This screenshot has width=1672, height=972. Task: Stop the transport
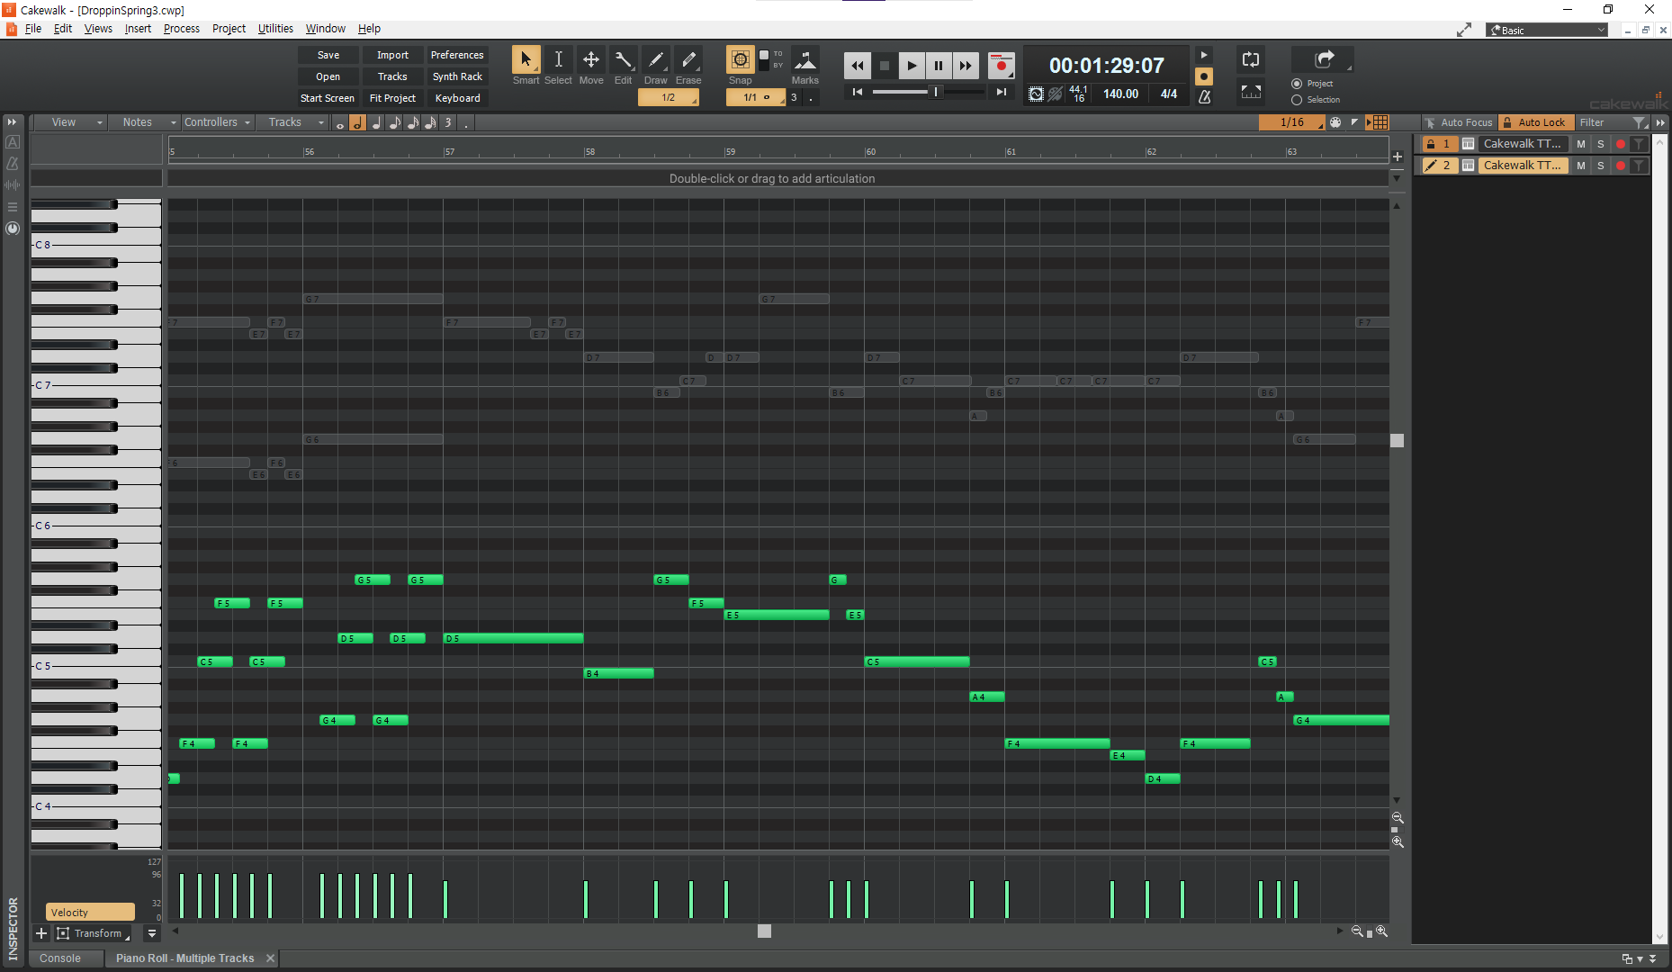(884, 65)
